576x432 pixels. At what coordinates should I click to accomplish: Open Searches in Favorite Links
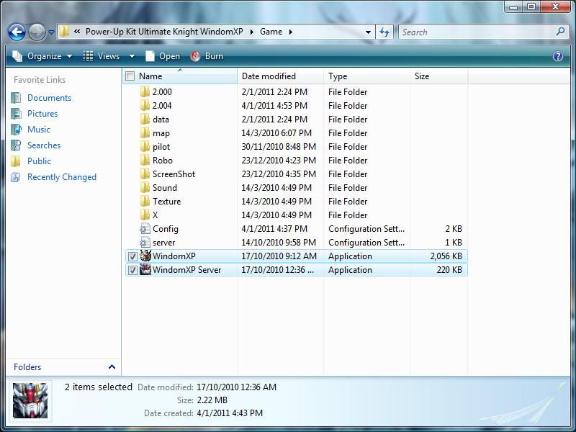[44, 145]
